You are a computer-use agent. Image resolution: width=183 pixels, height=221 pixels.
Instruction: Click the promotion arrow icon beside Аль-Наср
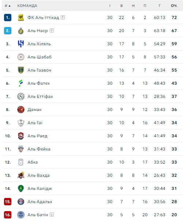pos(52,31)
